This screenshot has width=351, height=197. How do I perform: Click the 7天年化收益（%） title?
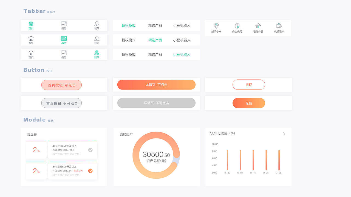pos(222,133)
